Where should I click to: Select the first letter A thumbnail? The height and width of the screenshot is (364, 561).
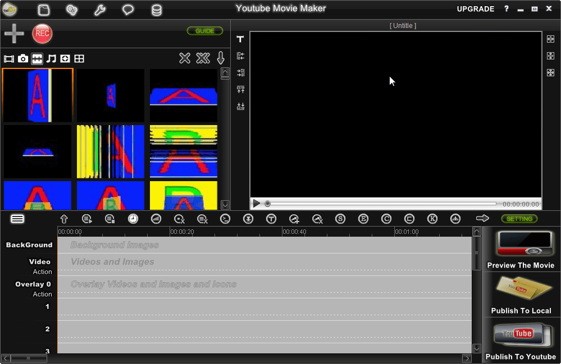tap(37, 94)
